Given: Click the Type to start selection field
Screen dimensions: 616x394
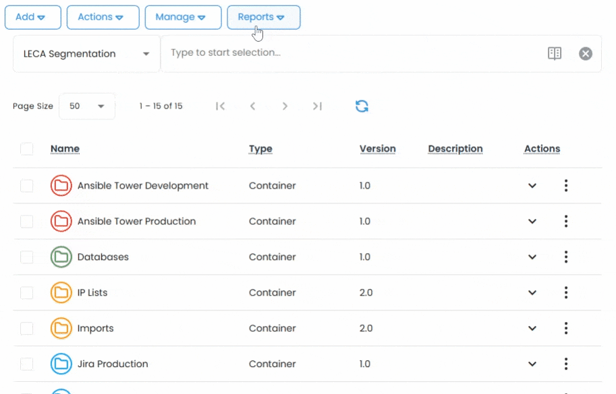Looking at the screenshot, I should click(x=351, y=53).
